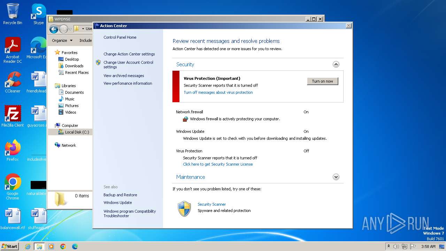Click the UAC shield icon in sidebar

point(98,62)
